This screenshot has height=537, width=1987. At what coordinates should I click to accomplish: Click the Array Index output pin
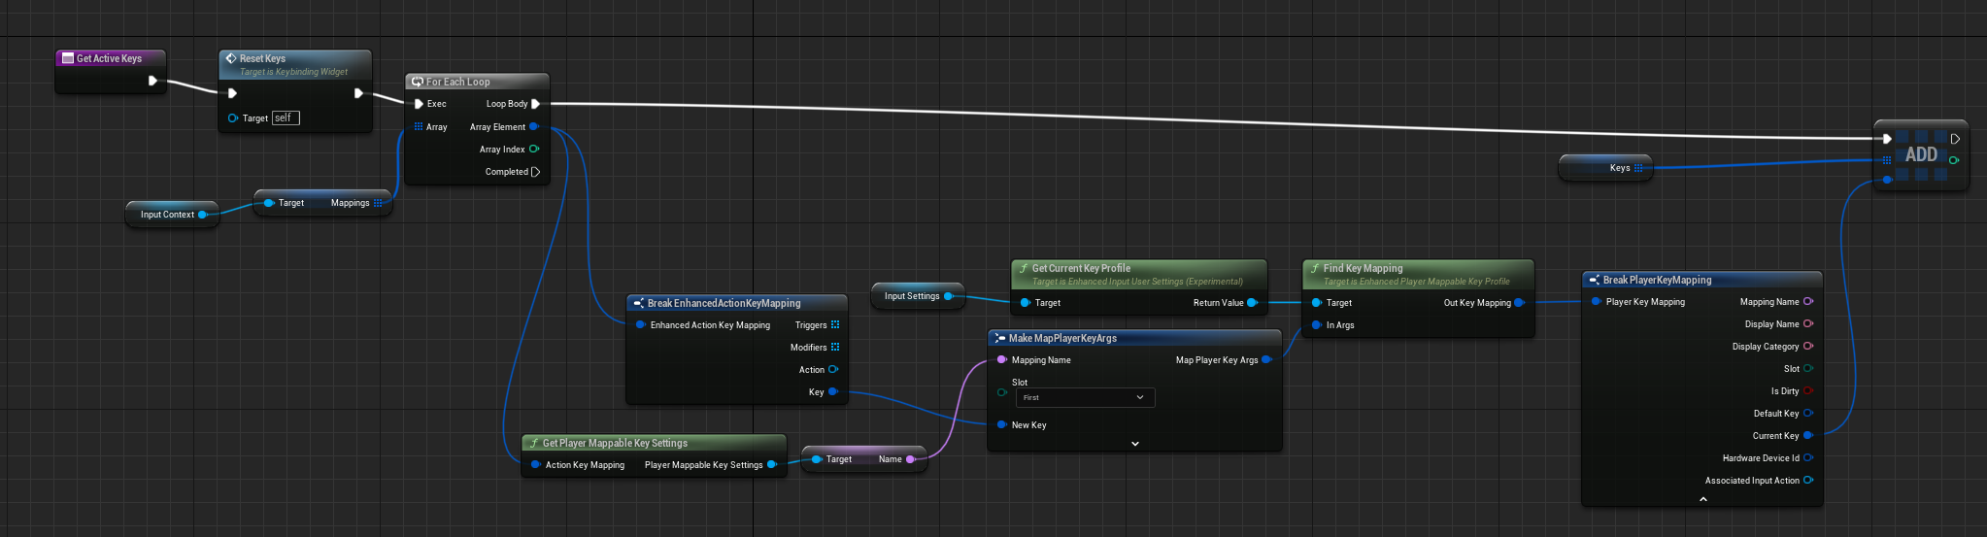point(534,150)
